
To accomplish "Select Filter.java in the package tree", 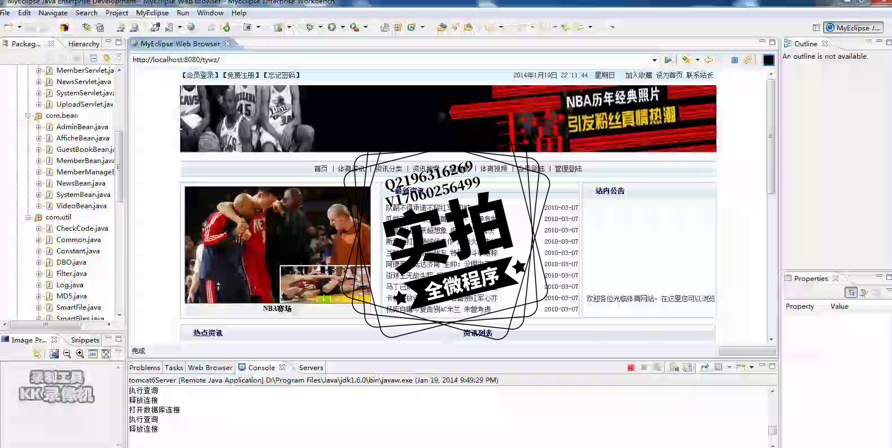I will tap(71, 274).
